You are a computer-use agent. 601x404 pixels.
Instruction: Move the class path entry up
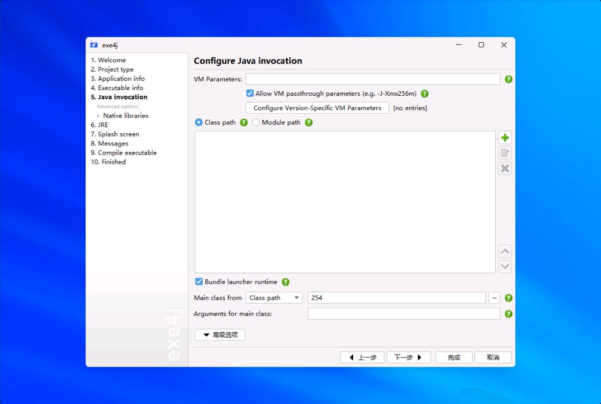pos(505,251)
